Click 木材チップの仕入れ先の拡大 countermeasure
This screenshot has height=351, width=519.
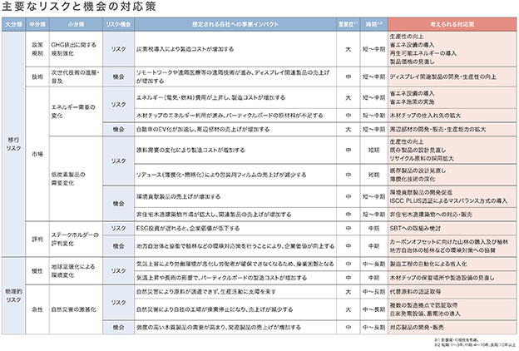(x=425, y=116)
